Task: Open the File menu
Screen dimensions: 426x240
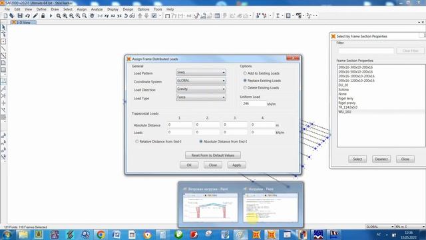Action: click(x=7, y=9)
